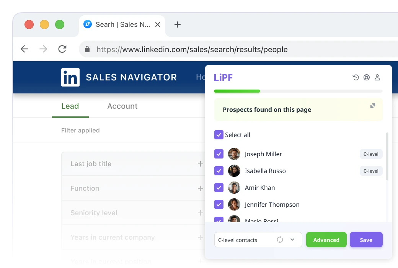This screenshot has width=398, height=268.
Task: Click Joseph Miller's avatar
Action: coord(234,154)
